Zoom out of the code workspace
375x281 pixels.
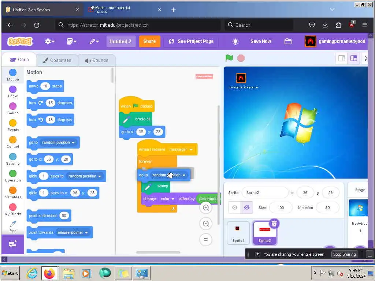click(206, 224)
